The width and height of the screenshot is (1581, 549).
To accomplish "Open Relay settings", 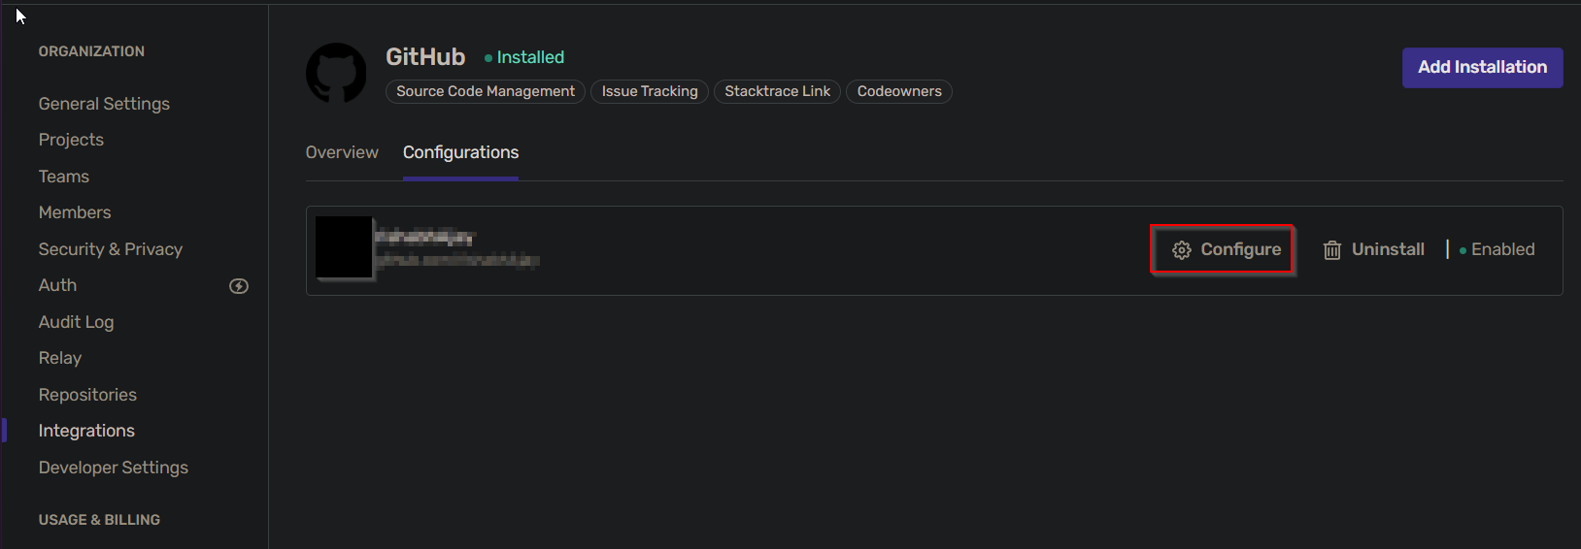I will (x=60, y=358).
